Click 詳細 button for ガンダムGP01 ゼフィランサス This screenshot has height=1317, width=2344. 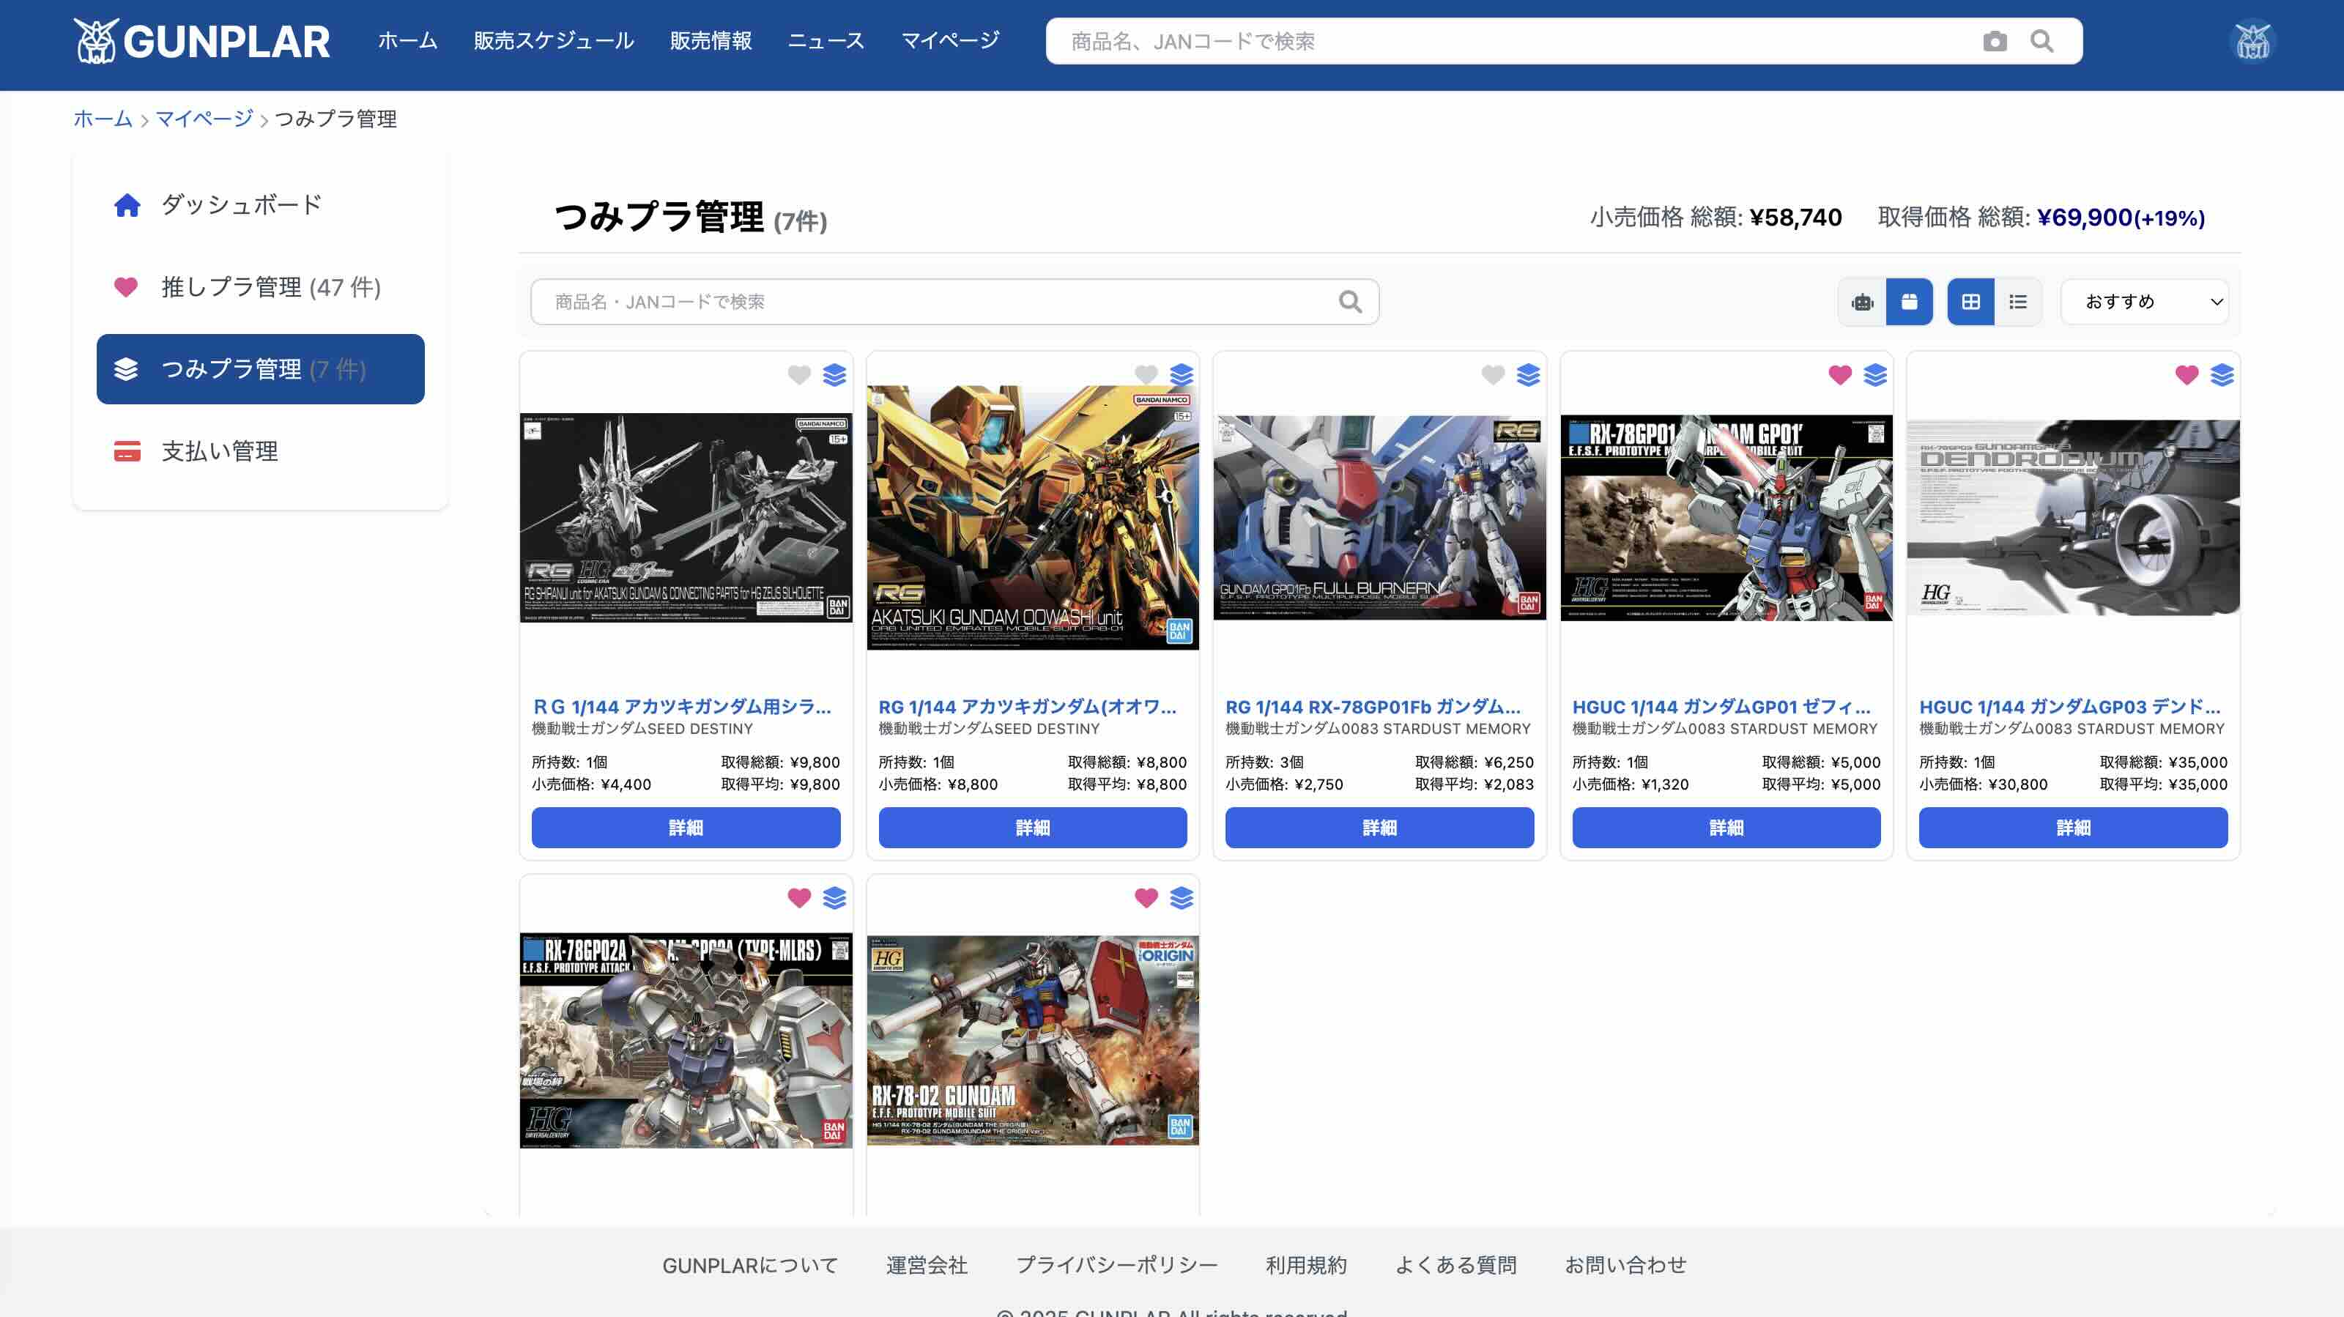point(1727,827)
